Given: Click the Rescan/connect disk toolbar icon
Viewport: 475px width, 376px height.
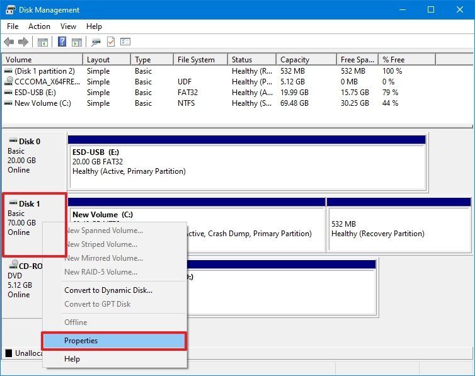Looking at the screenshot, I should 96,42.
